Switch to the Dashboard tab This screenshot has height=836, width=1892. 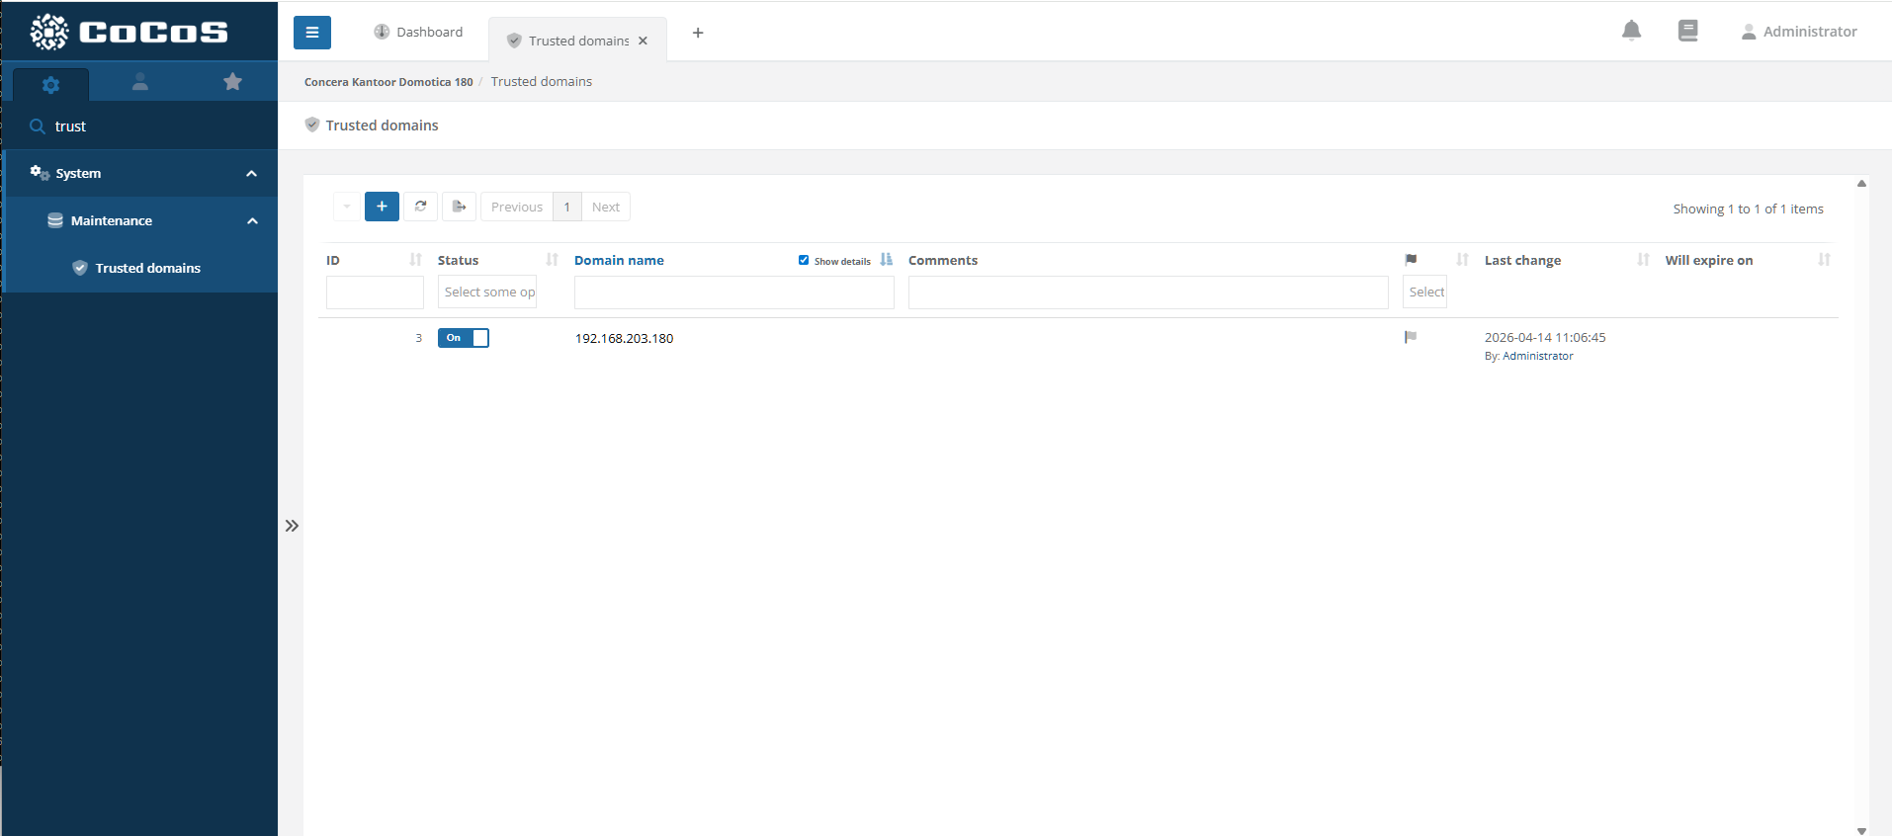coord(418,33)
